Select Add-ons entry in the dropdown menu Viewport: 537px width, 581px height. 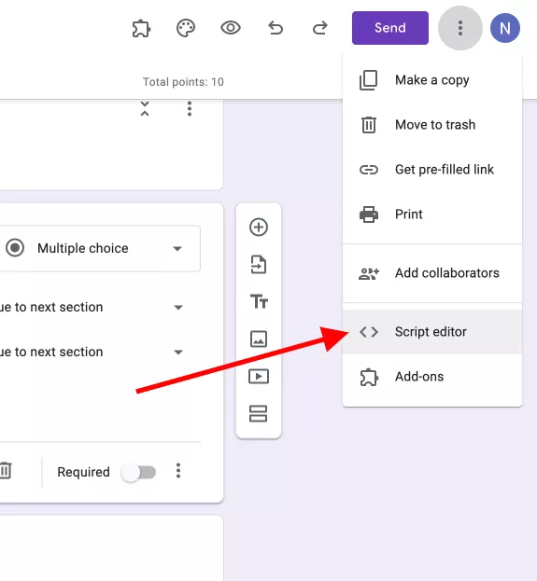click(x=432, y=377)
